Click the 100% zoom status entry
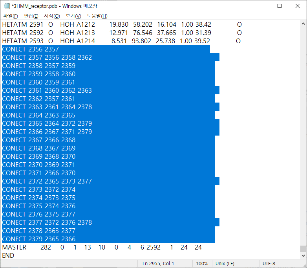Screen dimensions: 307x268 pos(202,264)
